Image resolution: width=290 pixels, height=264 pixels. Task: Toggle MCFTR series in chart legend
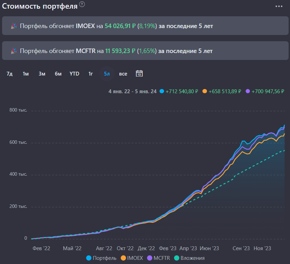pos(158,258)
